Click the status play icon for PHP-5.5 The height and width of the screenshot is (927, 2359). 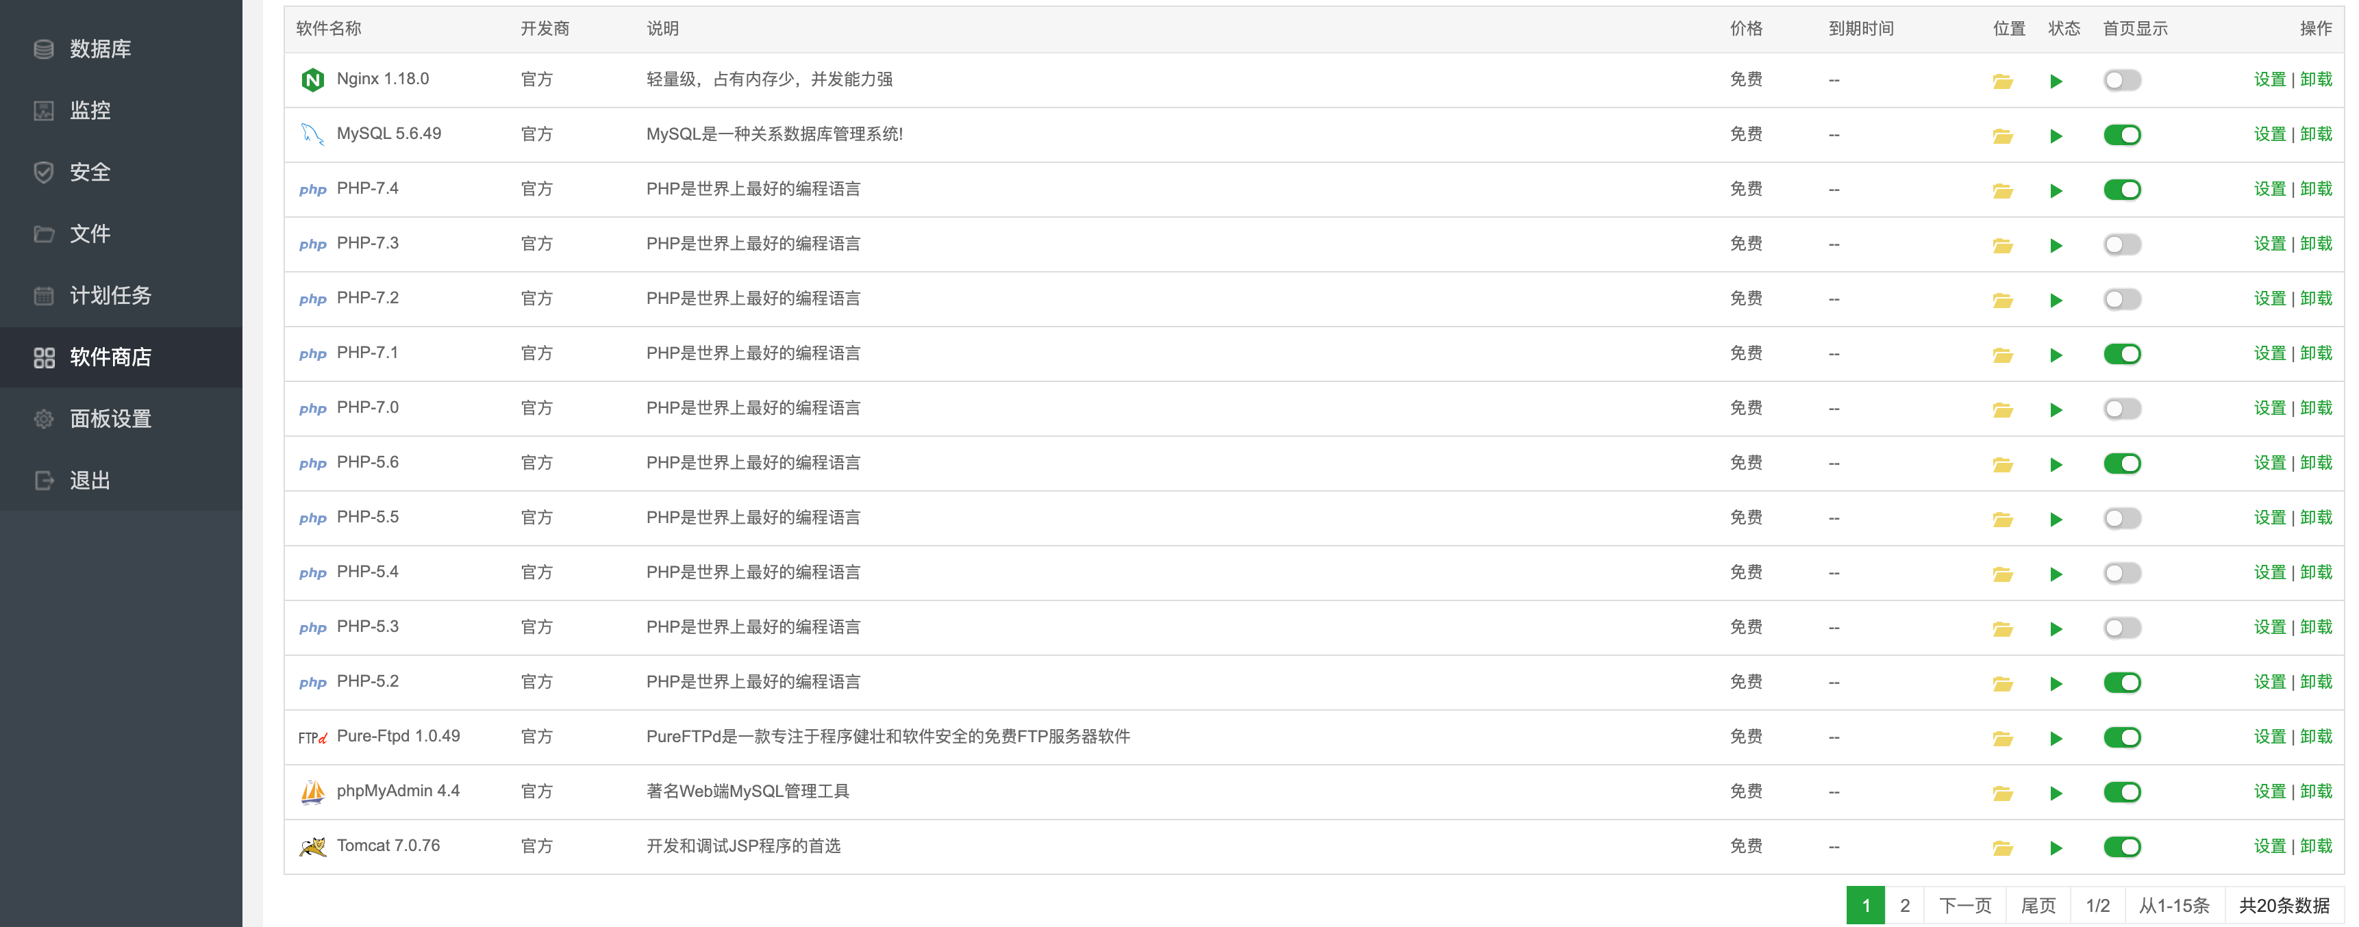pos(2056,519)
